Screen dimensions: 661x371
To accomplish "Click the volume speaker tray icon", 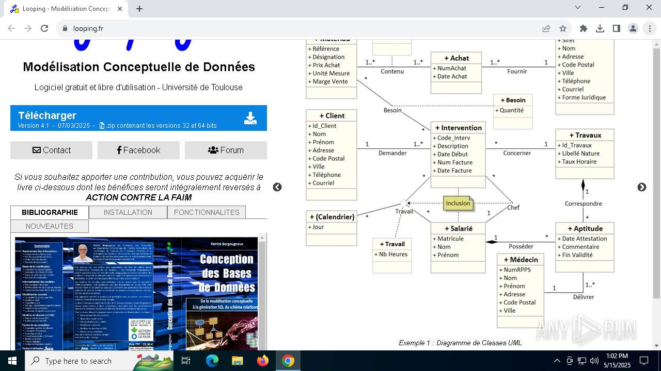I will tap(594, 361).
